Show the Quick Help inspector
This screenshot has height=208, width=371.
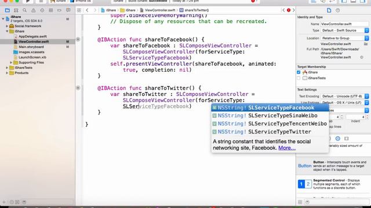(338, 10)
